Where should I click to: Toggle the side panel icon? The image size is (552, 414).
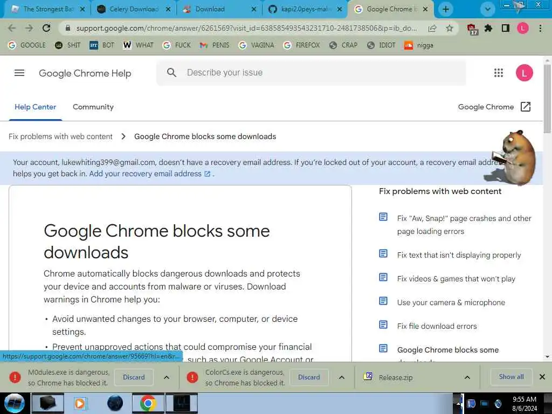tap(506, 28)
